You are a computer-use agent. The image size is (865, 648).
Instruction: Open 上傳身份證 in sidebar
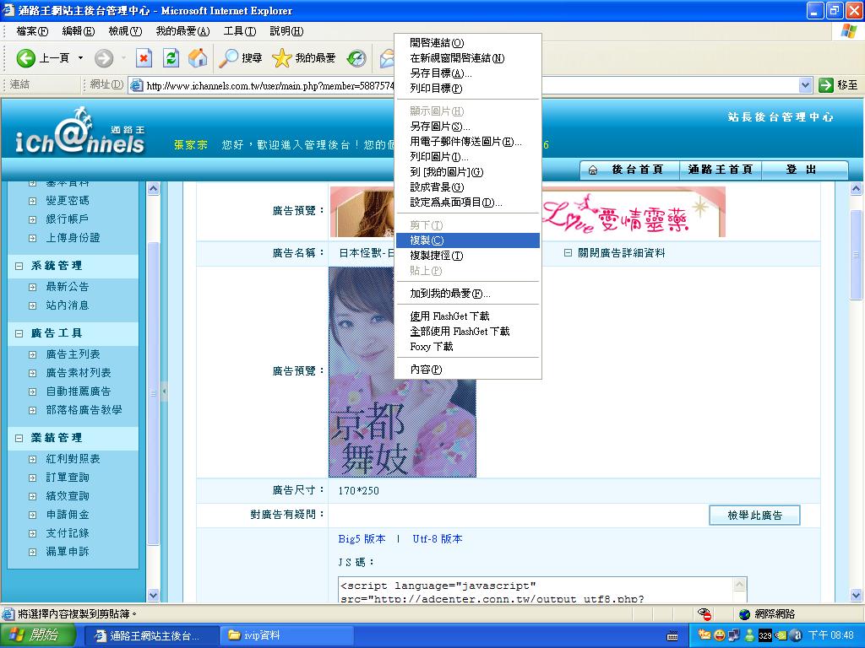tap(73, 238)
